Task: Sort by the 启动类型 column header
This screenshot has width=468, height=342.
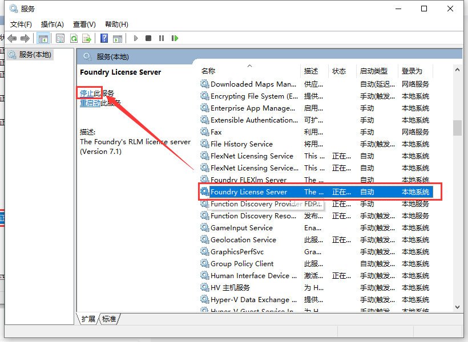Action: coord(374,71)
